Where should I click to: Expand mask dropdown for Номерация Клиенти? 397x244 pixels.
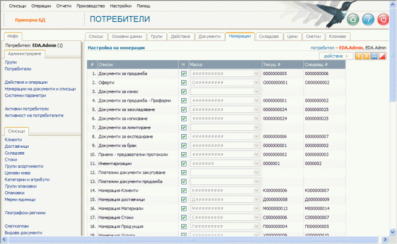[256, 191]
